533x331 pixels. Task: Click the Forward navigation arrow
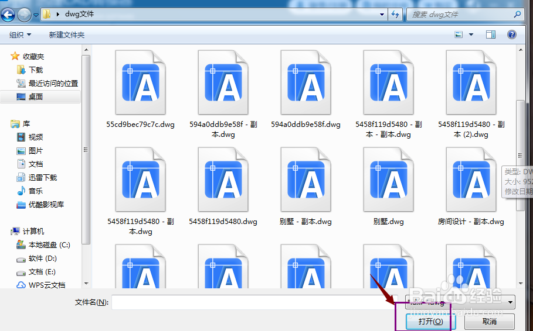click(24, 15)
